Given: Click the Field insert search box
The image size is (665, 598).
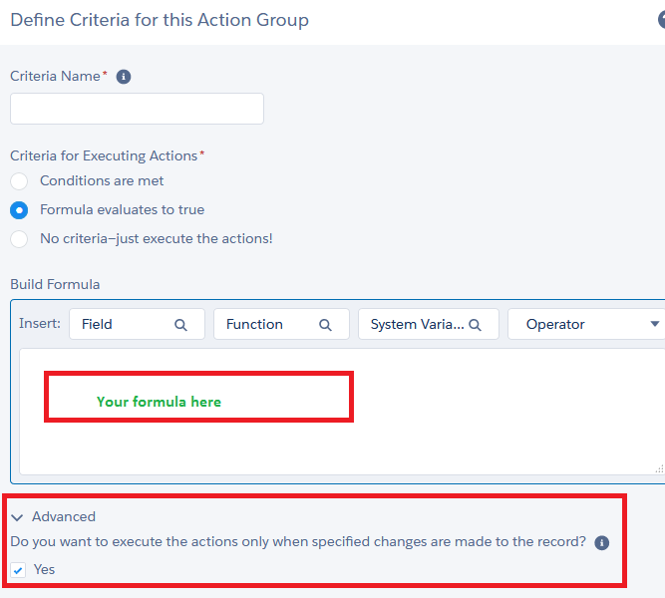Looking at the screenshot, I should point(125,325).
